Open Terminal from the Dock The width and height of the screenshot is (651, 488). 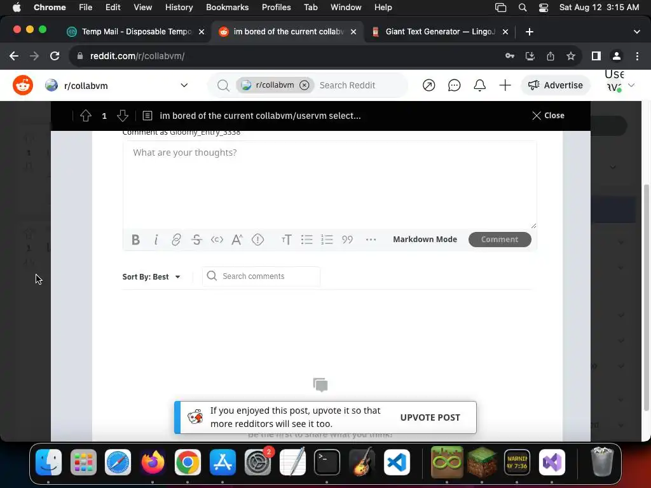[327, 462]
